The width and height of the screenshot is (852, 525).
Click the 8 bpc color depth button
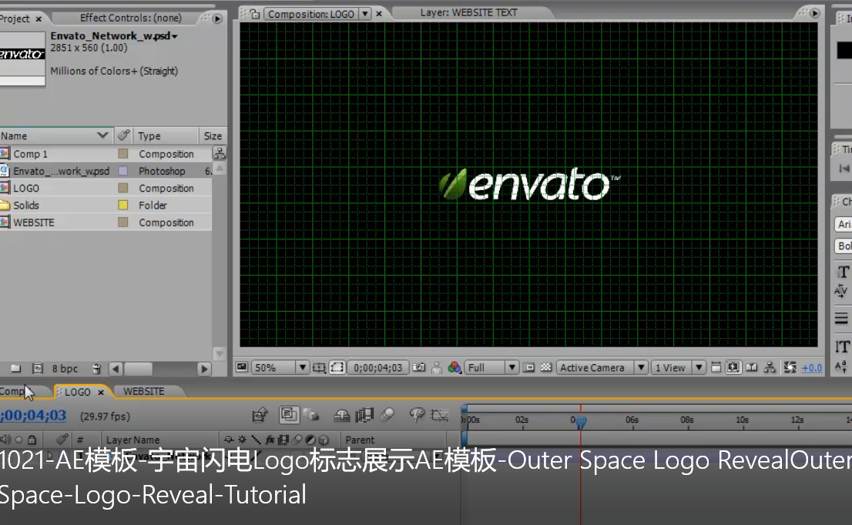point(65,369)
